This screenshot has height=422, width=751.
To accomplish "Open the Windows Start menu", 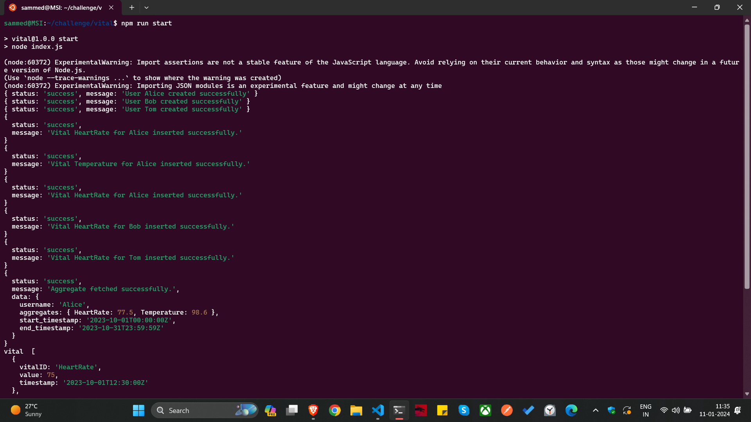I will [x=138, y=410].
